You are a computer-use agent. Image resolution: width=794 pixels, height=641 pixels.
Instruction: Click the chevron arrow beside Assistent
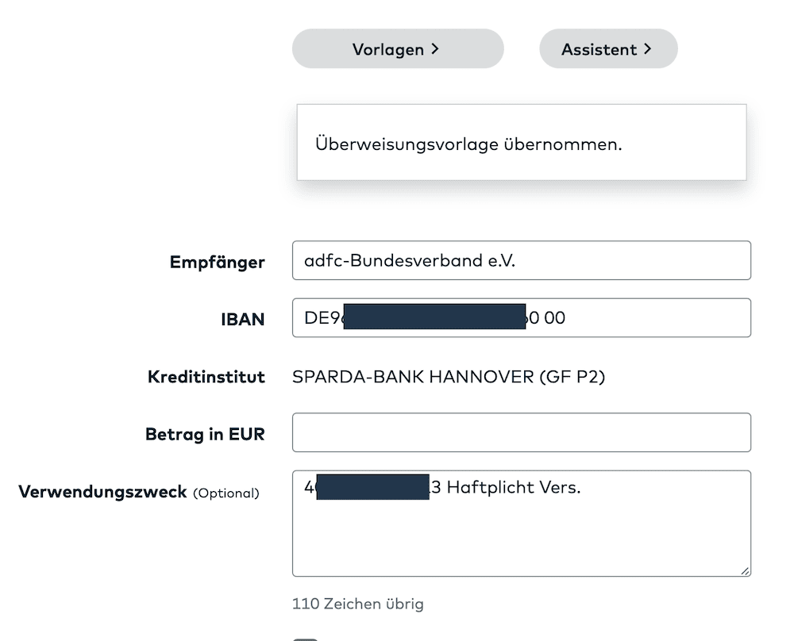pos(648,49)
